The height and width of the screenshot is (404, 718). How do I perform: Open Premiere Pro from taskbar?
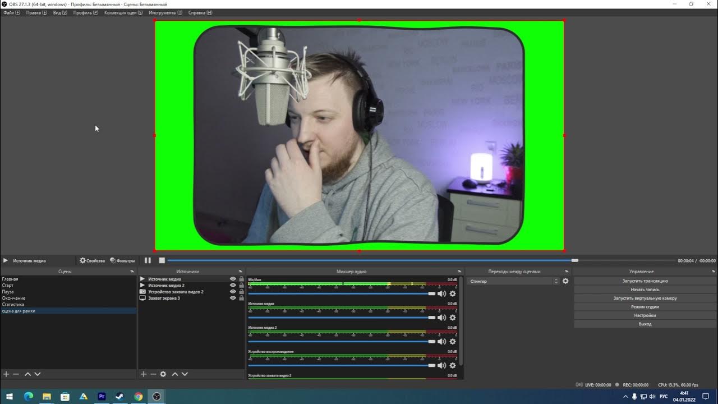pos(102,396)
